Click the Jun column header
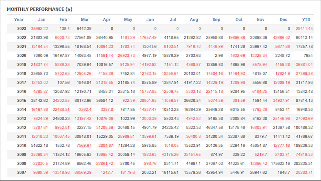Screen dimensions: 321x181 150,20
